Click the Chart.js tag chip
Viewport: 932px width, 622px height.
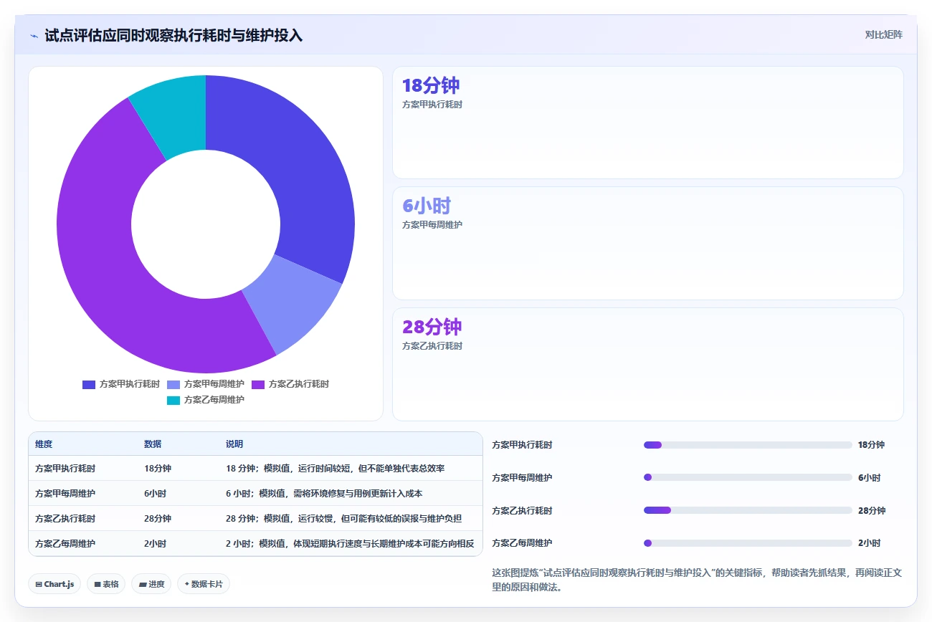(55, 584)
